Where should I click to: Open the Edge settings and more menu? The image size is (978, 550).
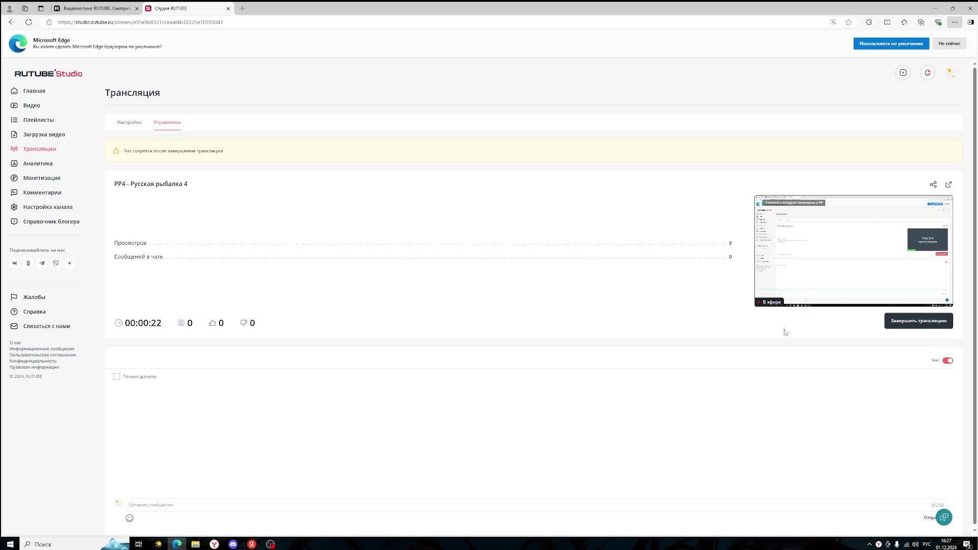tap(955, 22)
